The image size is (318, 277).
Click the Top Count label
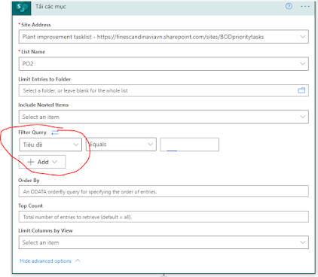30,205
